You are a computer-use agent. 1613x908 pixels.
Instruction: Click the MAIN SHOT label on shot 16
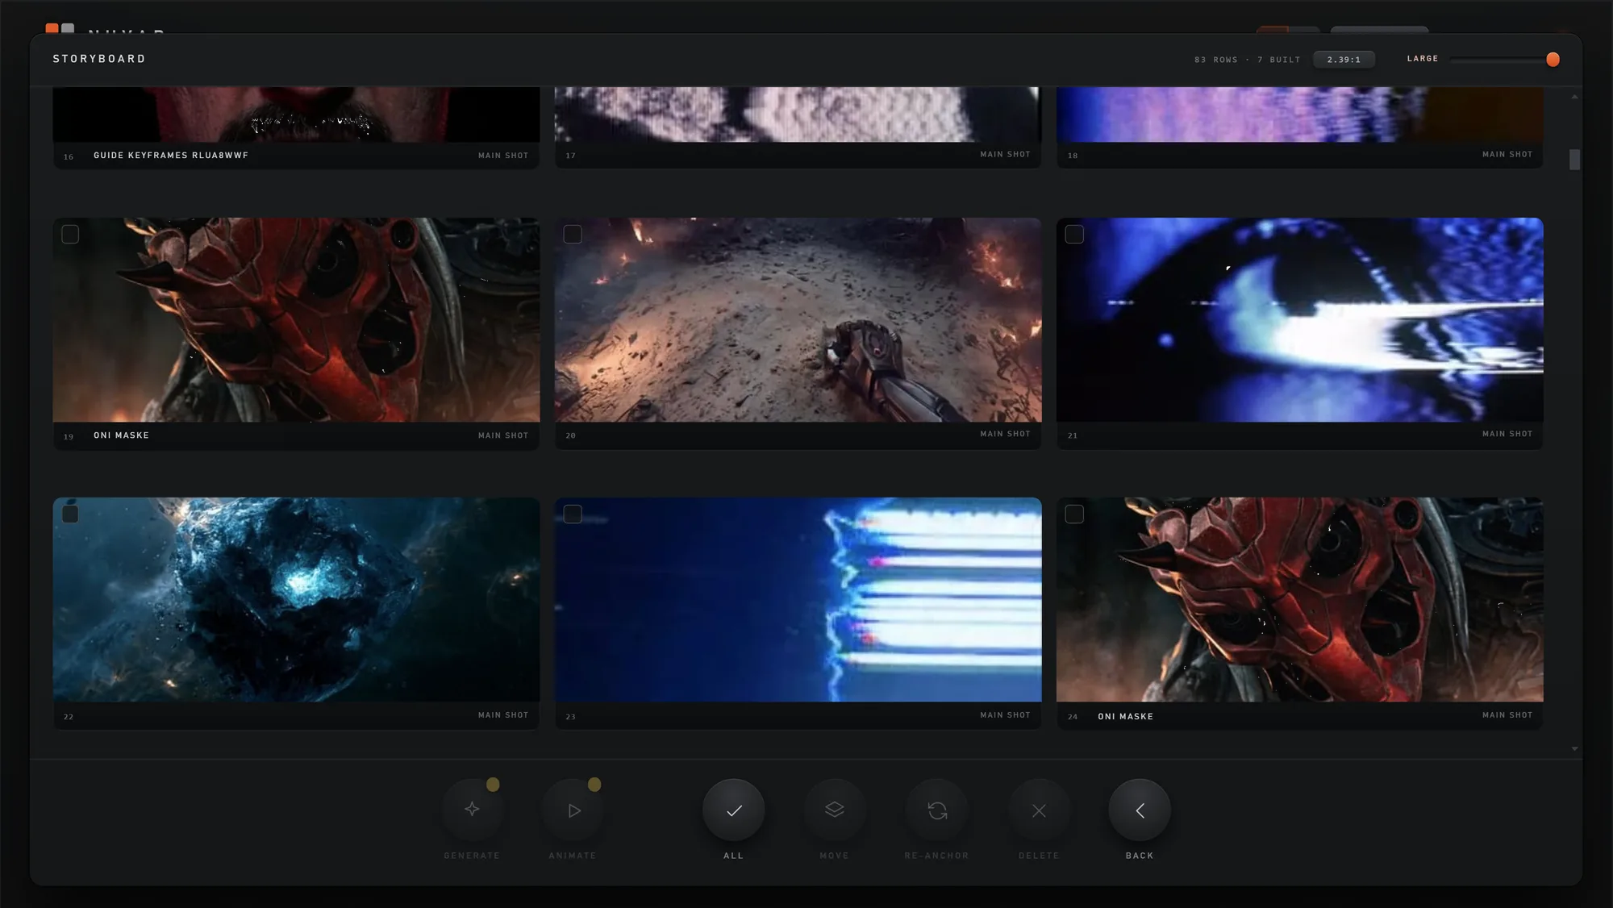tap(503, 156)
